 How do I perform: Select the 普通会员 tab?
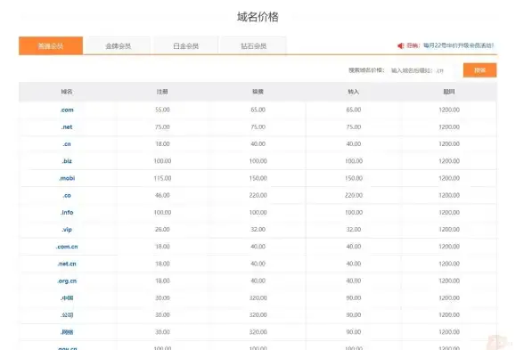click(51, 45)
